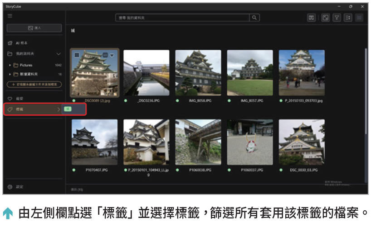The width and height of the screenshot is (371, 241).
Task: Click the AI 相本 album icon
Action: 10,43
